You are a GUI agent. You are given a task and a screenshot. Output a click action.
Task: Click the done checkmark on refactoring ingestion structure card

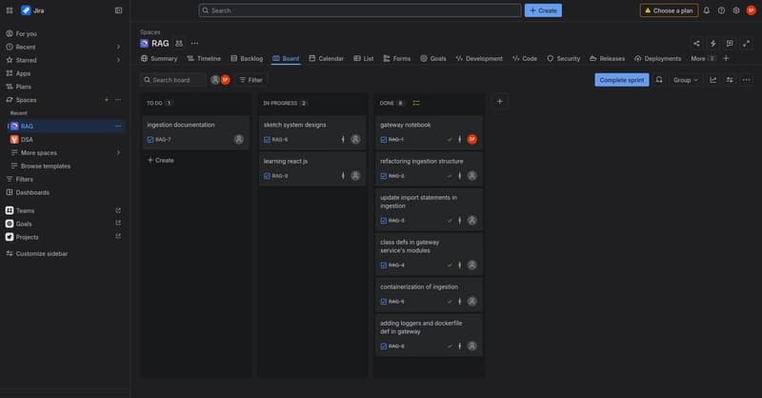click(x=450, y=176)
